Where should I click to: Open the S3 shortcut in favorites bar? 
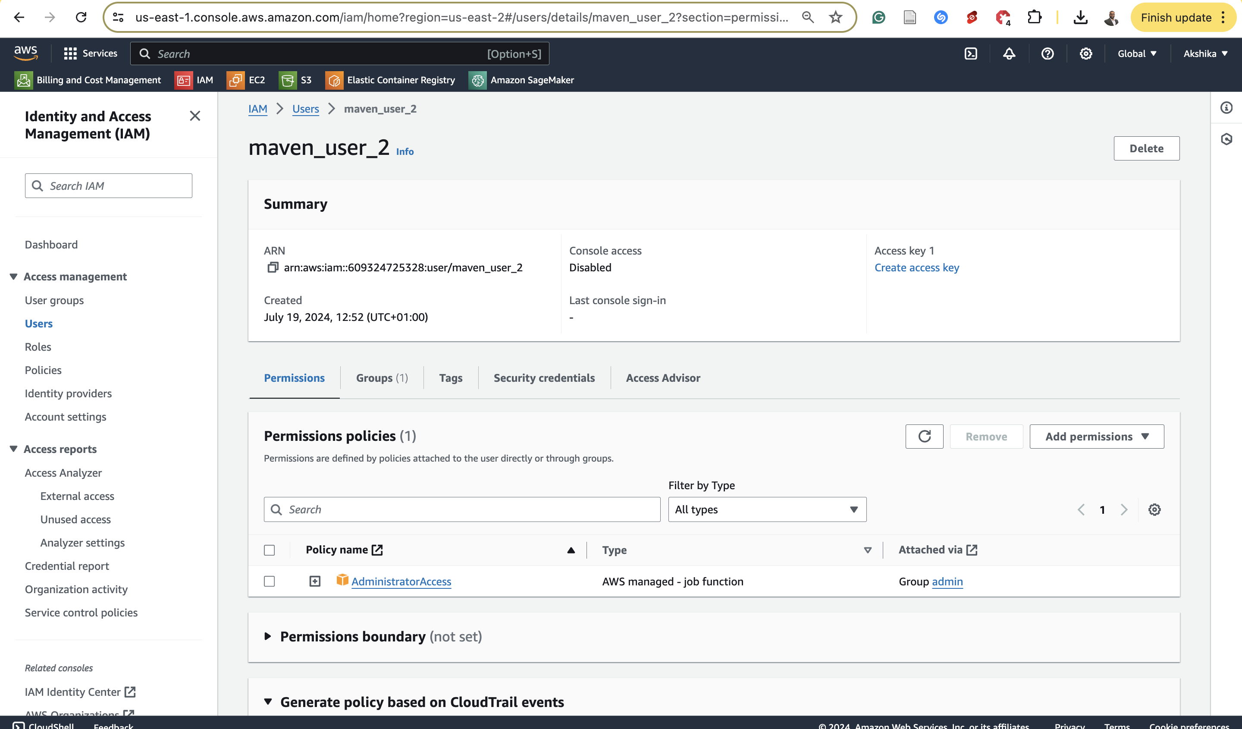click(x=295, y=80)
